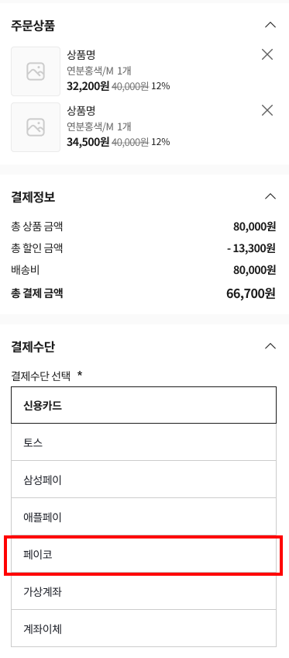Click the 주문상품 section heading

pos(33,26)
